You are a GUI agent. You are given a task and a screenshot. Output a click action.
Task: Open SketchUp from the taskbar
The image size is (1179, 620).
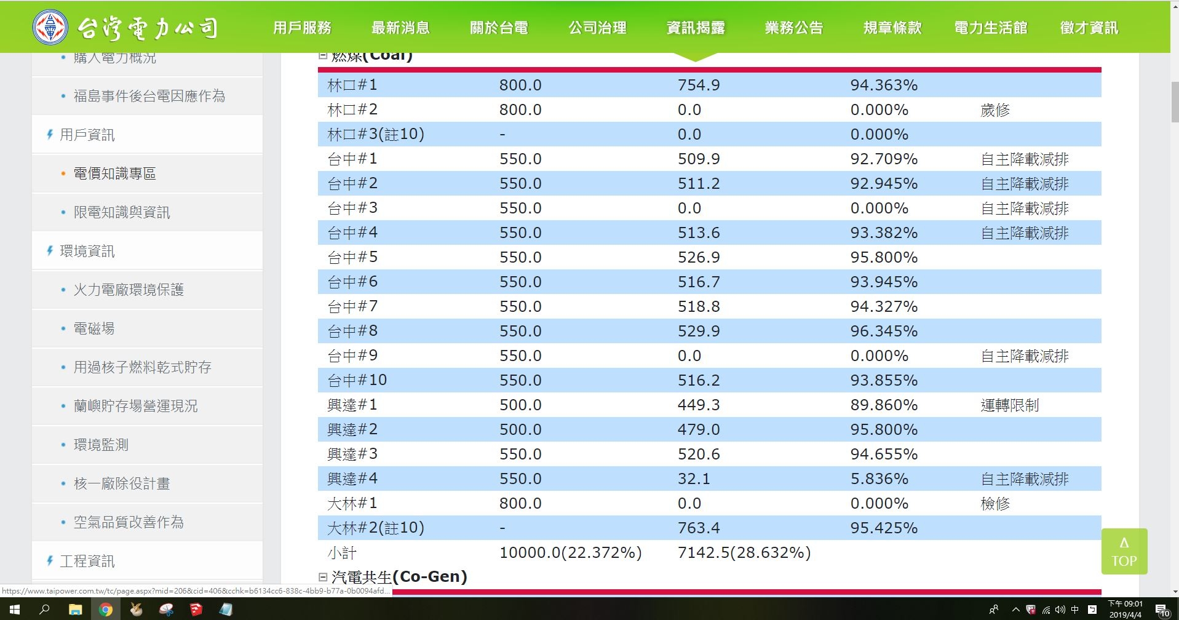[196, 610]
